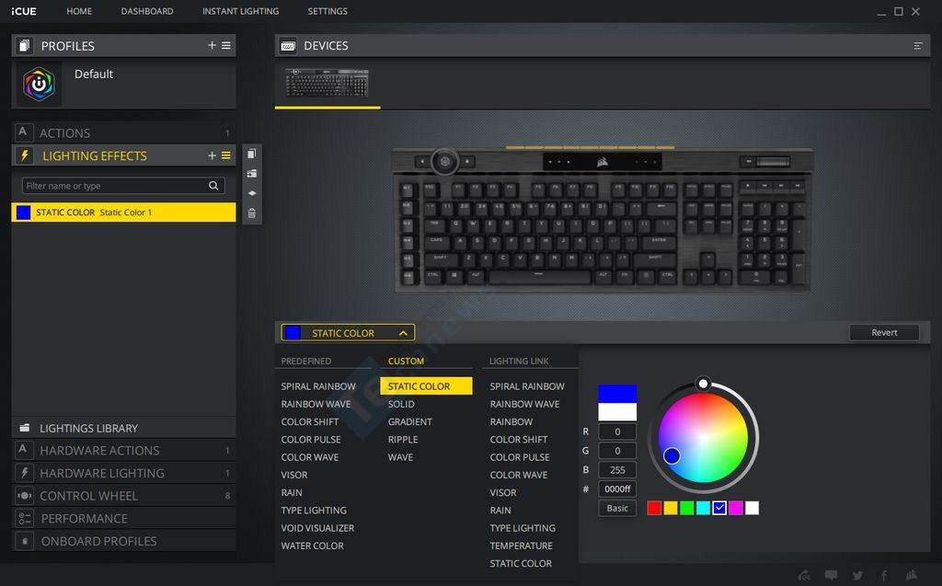This screenshot has width=942, height=586.
Task: Select Ripple under Custom
Action: tap(403, 440)
